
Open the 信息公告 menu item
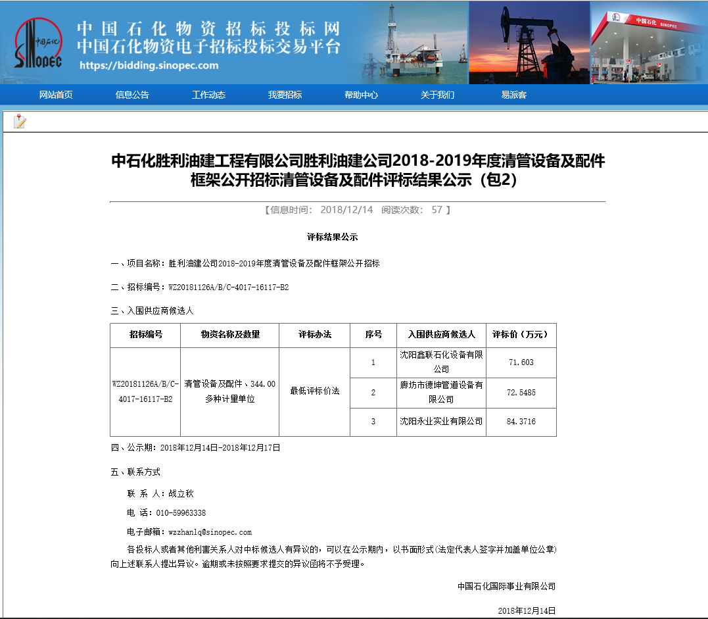click(x=132, y=95)
